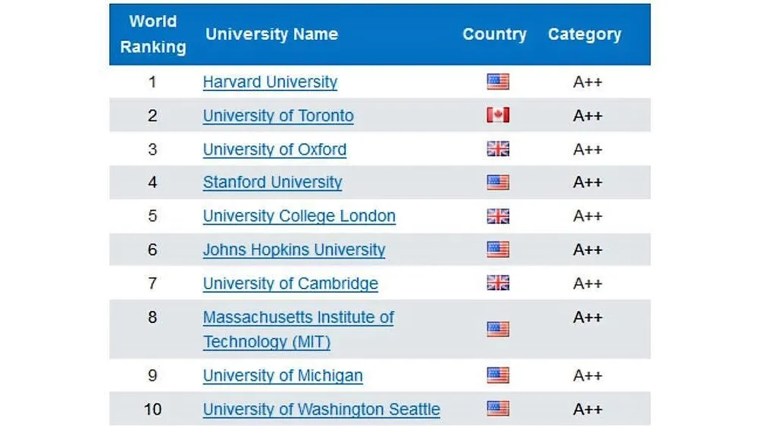Click the US flag in Johns Hopkins row

(498, 249)
